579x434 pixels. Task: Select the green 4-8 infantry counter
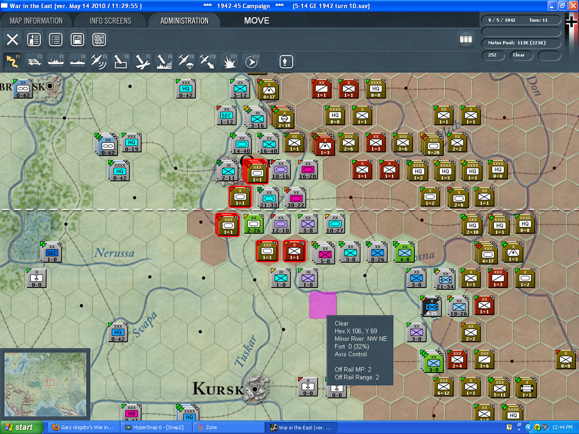[x=404, y=253]
